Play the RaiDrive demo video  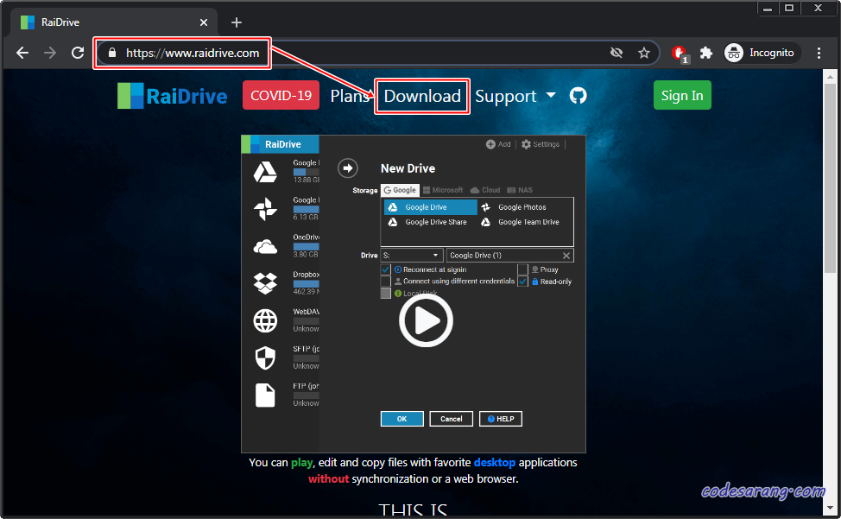[426, 320]
